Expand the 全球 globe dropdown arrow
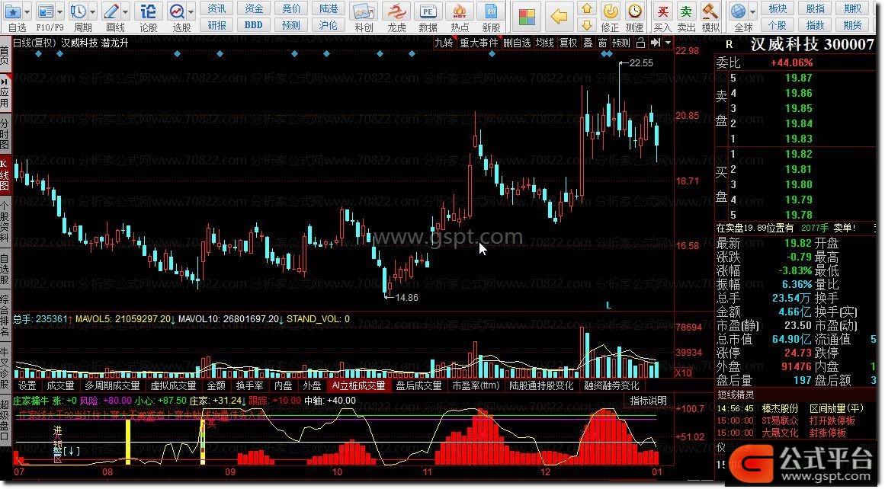Screen dimensions: 885x489 (753, 11)
